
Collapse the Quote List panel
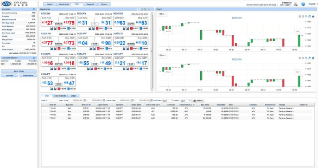[x=149, y=9]
